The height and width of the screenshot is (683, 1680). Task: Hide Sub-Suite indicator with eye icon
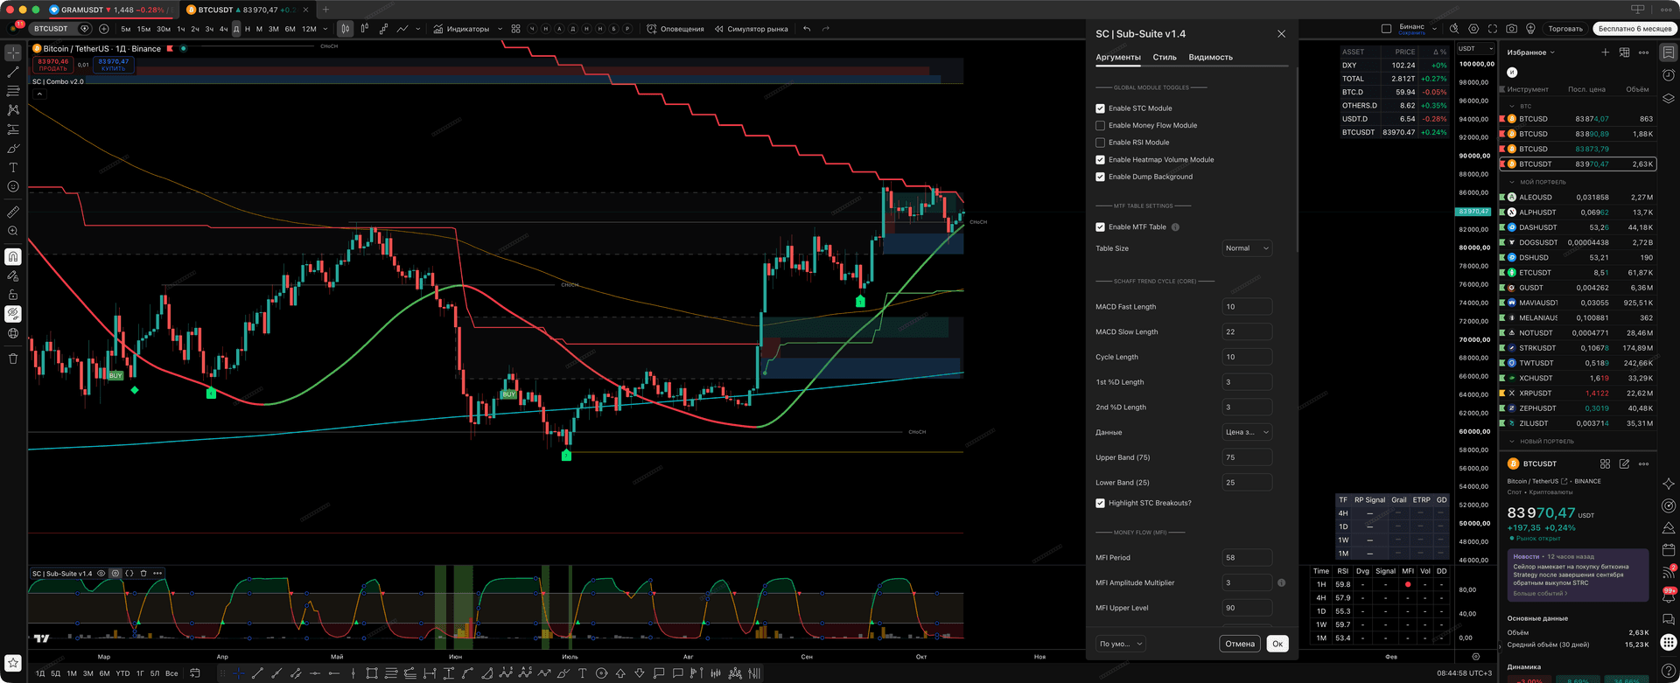tap(101, 574)
